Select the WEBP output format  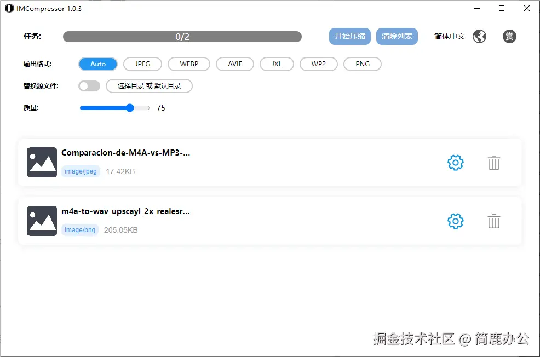188,64
